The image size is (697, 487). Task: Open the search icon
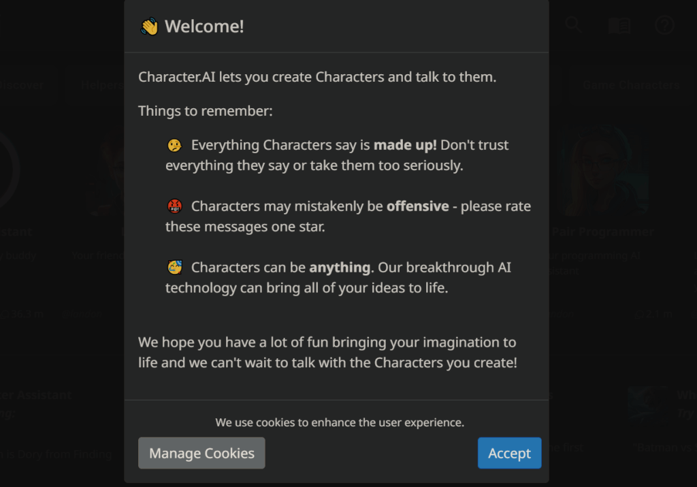point(573,25)
